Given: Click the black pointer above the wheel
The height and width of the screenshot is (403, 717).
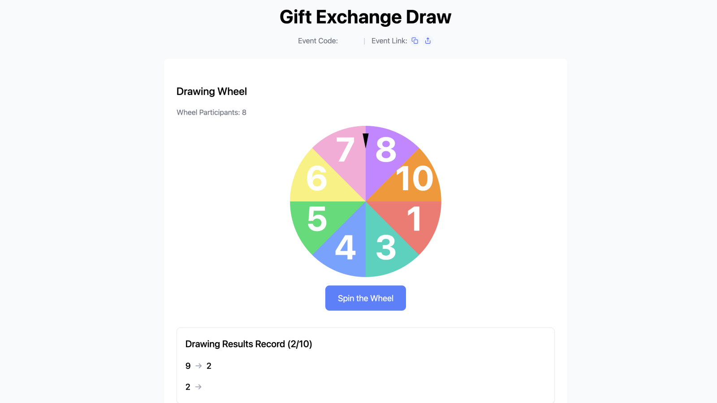Looking at the screenshot, I should pos(366,140).
